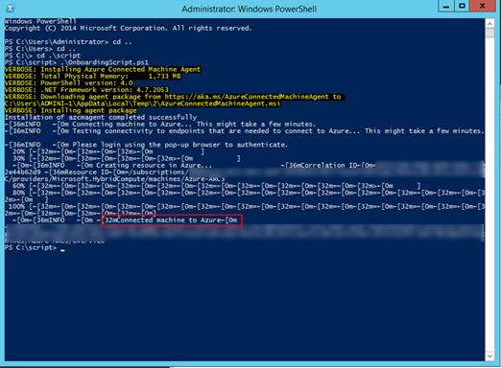Viewport: 501px width, 368px height.
Task: Click the scrollbar up arrow
Action: click(489, 24)
